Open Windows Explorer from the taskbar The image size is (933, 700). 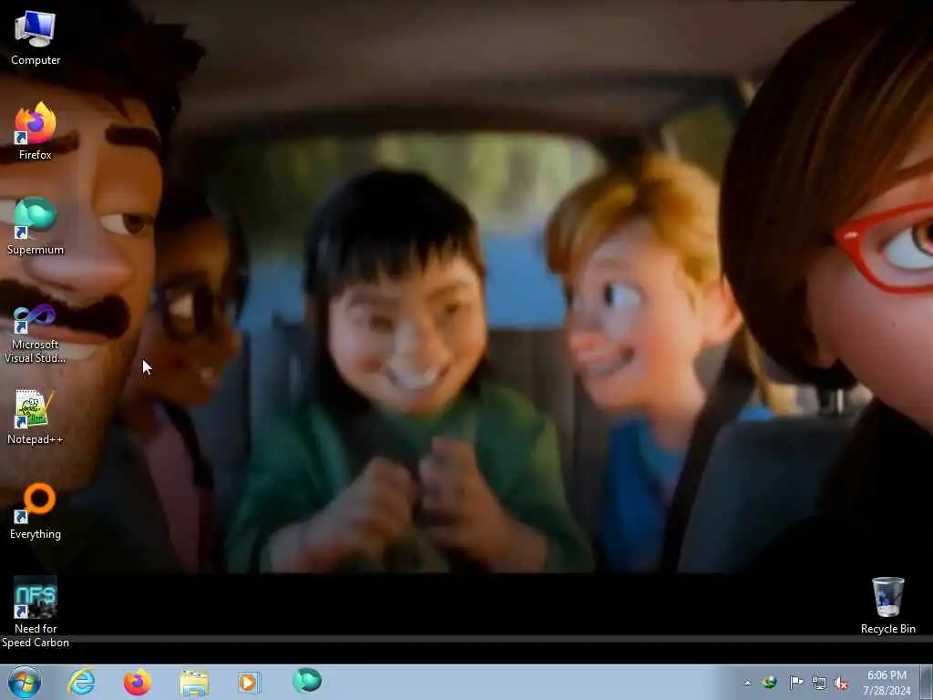tap(194, 682)
